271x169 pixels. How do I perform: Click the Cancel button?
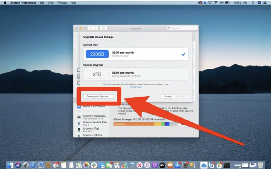pyautogui.click(x=168, y=97)
